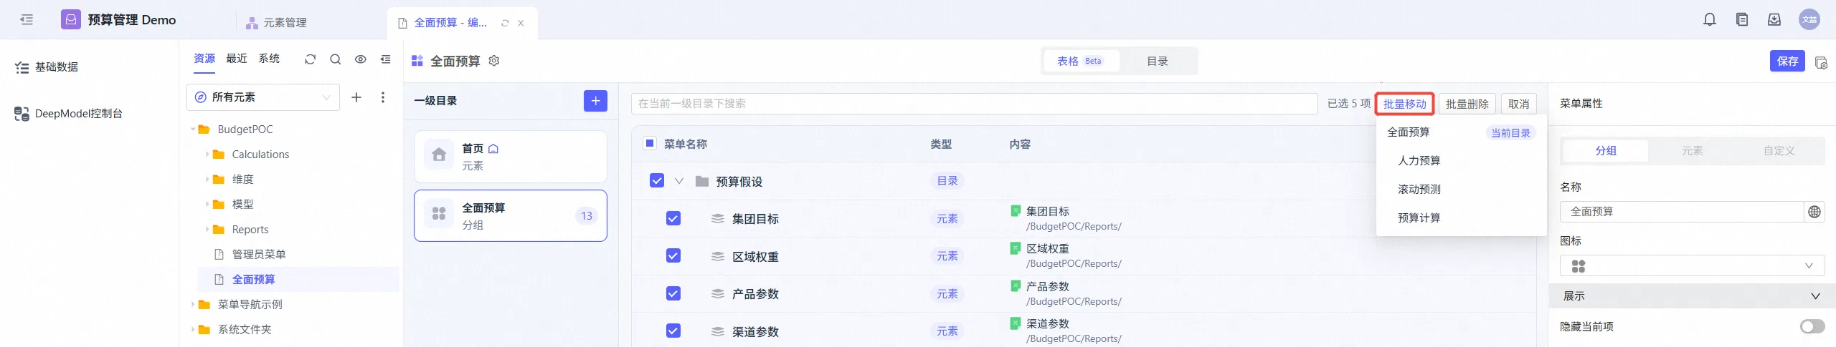Click the 区域权重 layers icon
This screenshot has width=1836, height=347.
pyautogui.click(x=718, y=256)
